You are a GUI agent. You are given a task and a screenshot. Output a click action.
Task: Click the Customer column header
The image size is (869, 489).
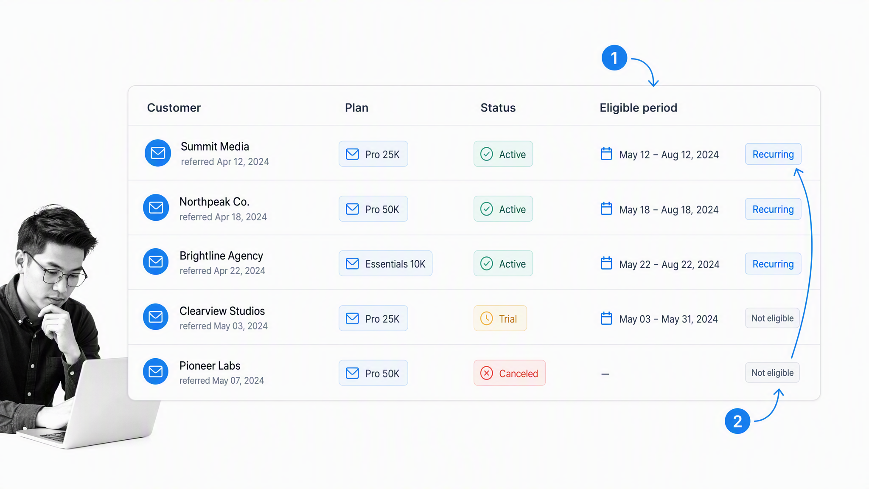pyautogui.click(x=174, y=108)
